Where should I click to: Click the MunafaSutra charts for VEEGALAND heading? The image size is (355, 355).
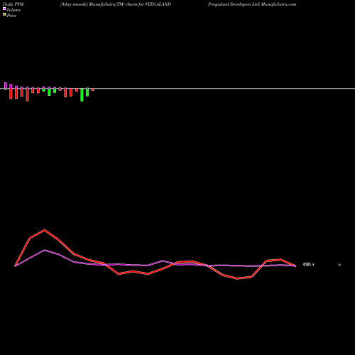(116, 4)
